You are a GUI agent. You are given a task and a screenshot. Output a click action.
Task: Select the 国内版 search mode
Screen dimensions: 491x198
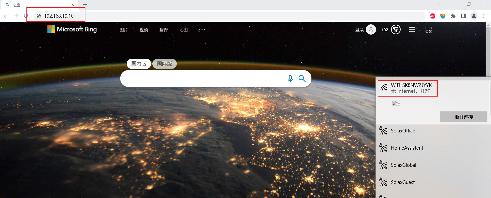click(139, 64)
